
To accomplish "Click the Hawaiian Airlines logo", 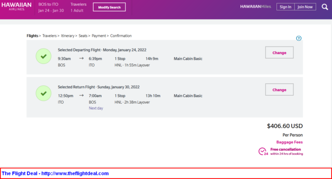I will (x=16, y=6).
